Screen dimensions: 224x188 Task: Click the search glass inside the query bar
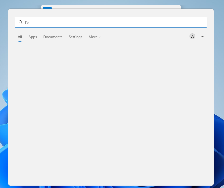(21, 22)
